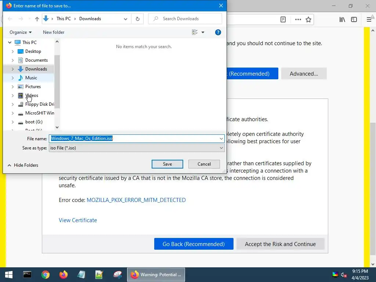The width and height of the screenshot is (376, 282).
Task: Cancel the save dialog
Action: (204, 164)
